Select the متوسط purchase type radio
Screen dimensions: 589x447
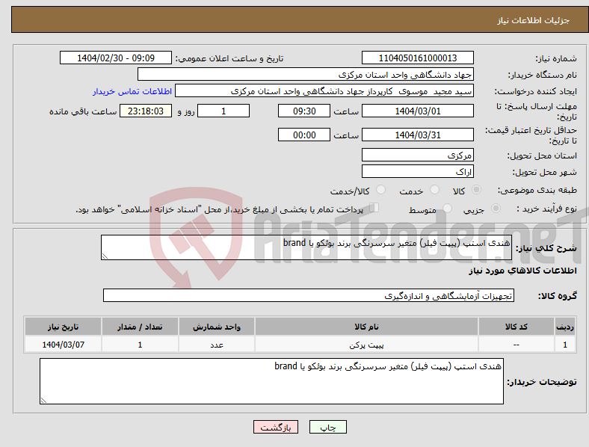point(447,209)
